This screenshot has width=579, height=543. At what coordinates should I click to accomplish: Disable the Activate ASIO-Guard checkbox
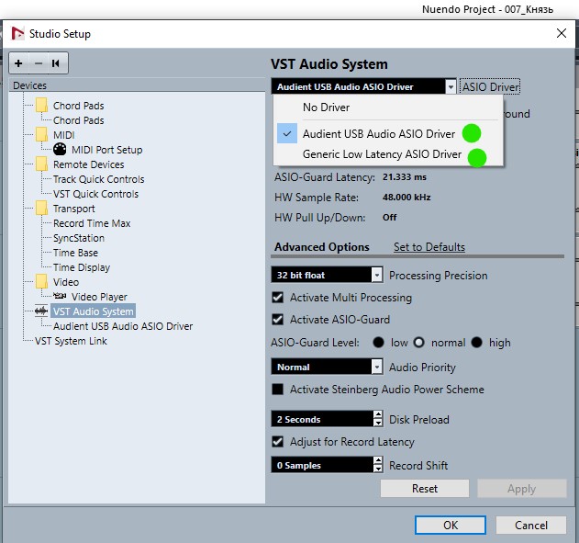coord(278,320)
